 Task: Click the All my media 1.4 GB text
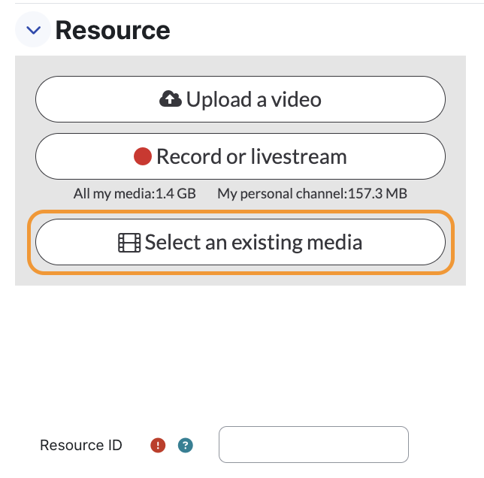click(135, 194)
